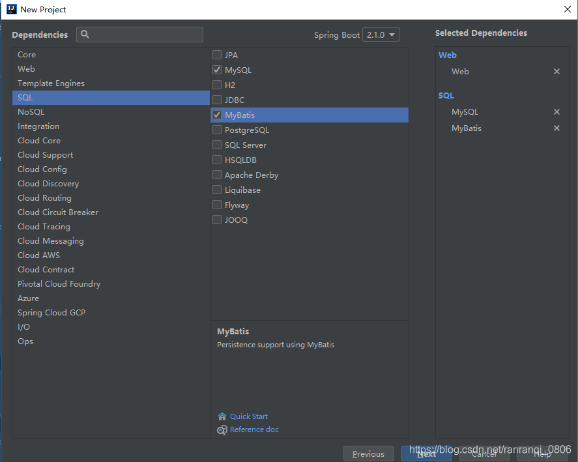
Task: Focus the dependencies search field
Action: tap(139, 35)
